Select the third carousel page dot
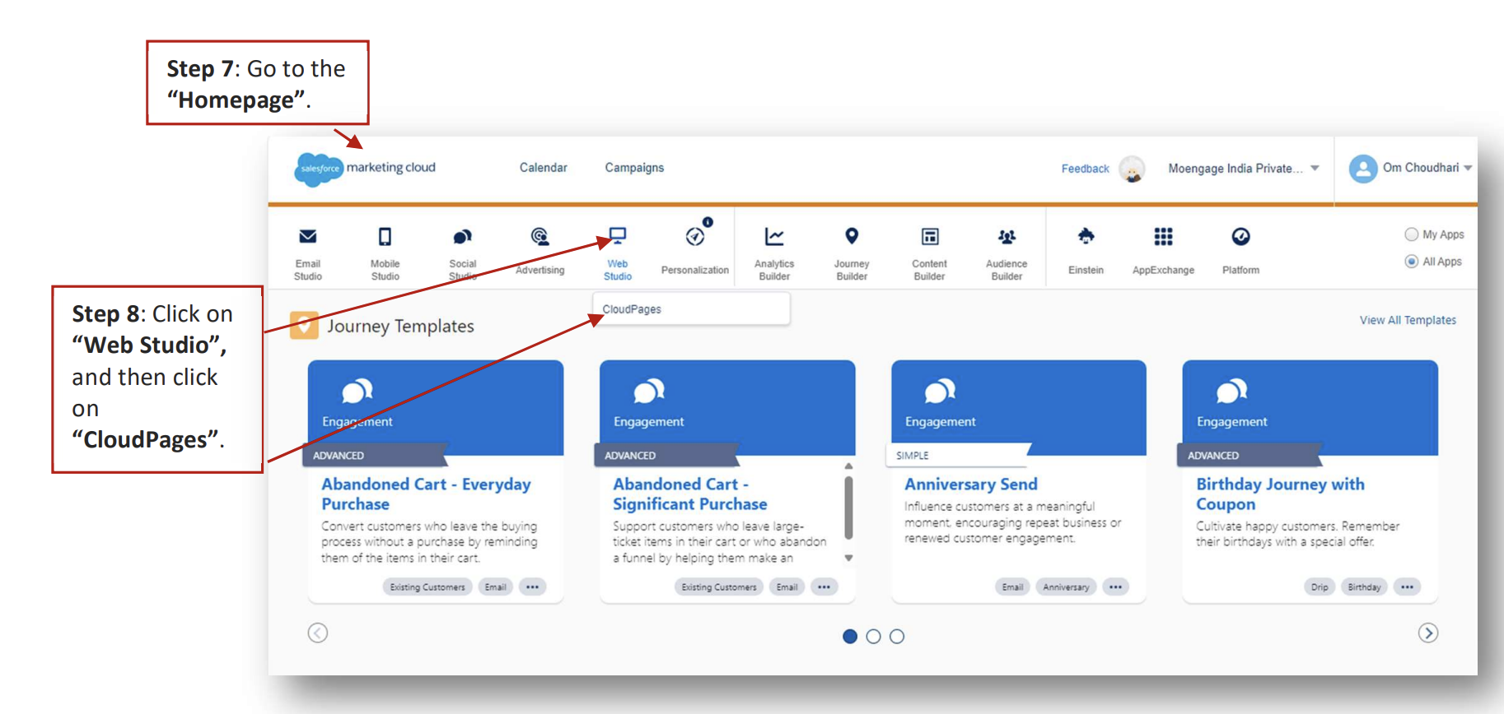 point(897,637)
